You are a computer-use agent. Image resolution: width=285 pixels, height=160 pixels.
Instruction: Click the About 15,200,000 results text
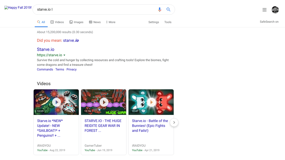[65, 32]
